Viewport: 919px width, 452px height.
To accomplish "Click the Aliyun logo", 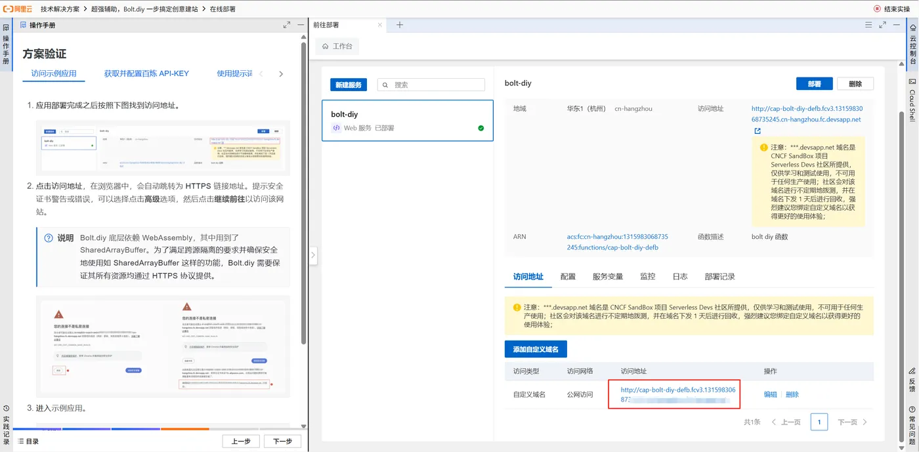I will coord(18,9).
